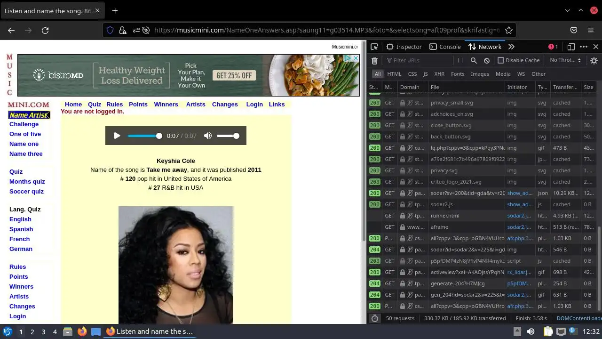Show site security padlock info
Screen dimensions: 602x339
pos(122,30)
